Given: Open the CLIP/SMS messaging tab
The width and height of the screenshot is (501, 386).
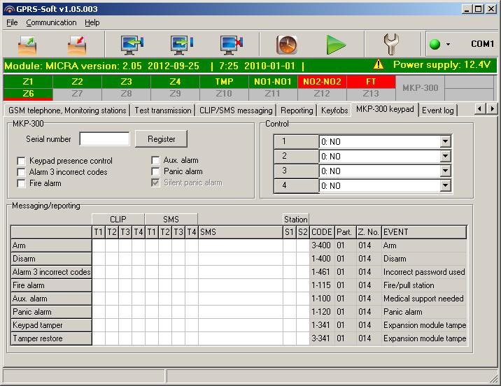Looking at the screenshot, I should coord(236,110).
